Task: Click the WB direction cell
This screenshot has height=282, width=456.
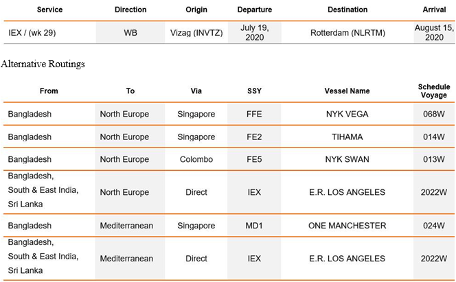Action: coord(130,32)
